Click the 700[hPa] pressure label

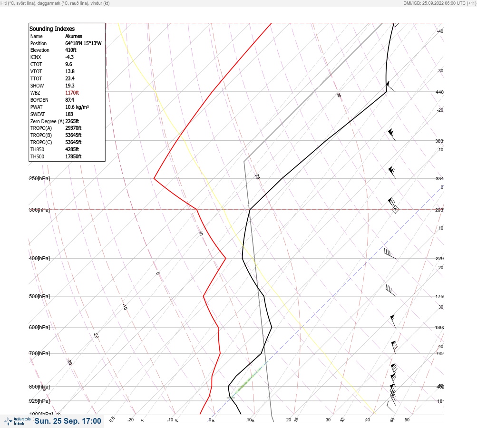coord(39,353)
